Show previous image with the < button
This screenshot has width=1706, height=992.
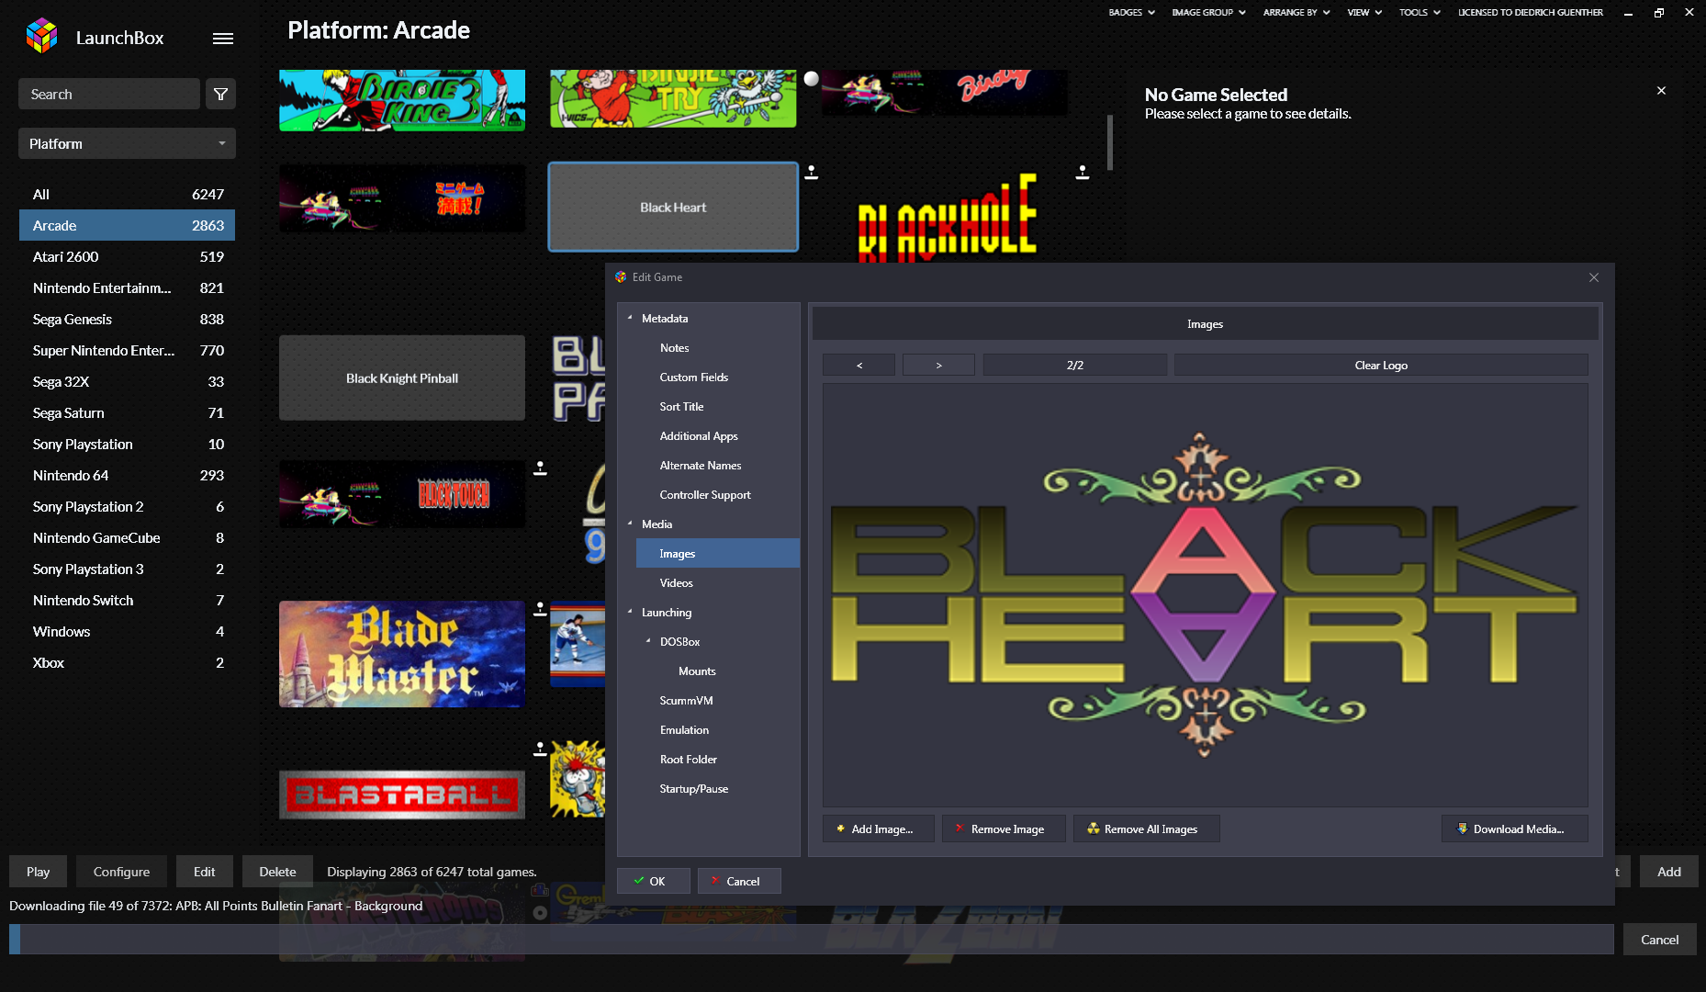[859, 365]
